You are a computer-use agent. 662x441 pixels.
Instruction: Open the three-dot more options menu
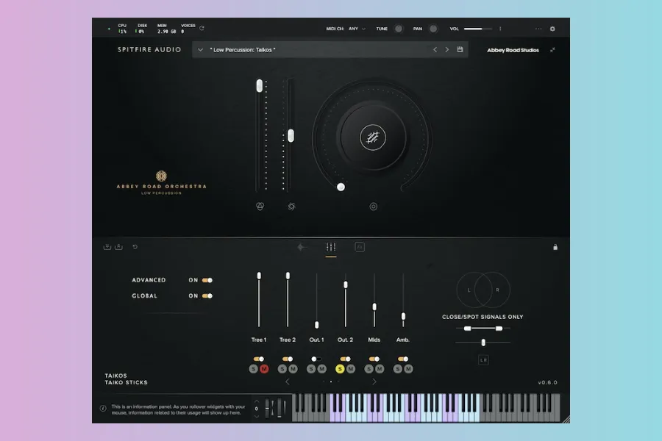click(538, 29)
